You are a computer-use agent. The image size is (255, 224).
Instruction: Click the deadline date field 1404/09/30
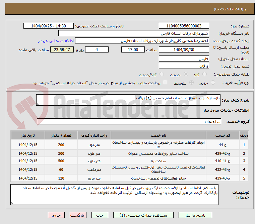[x=184, y=49]
